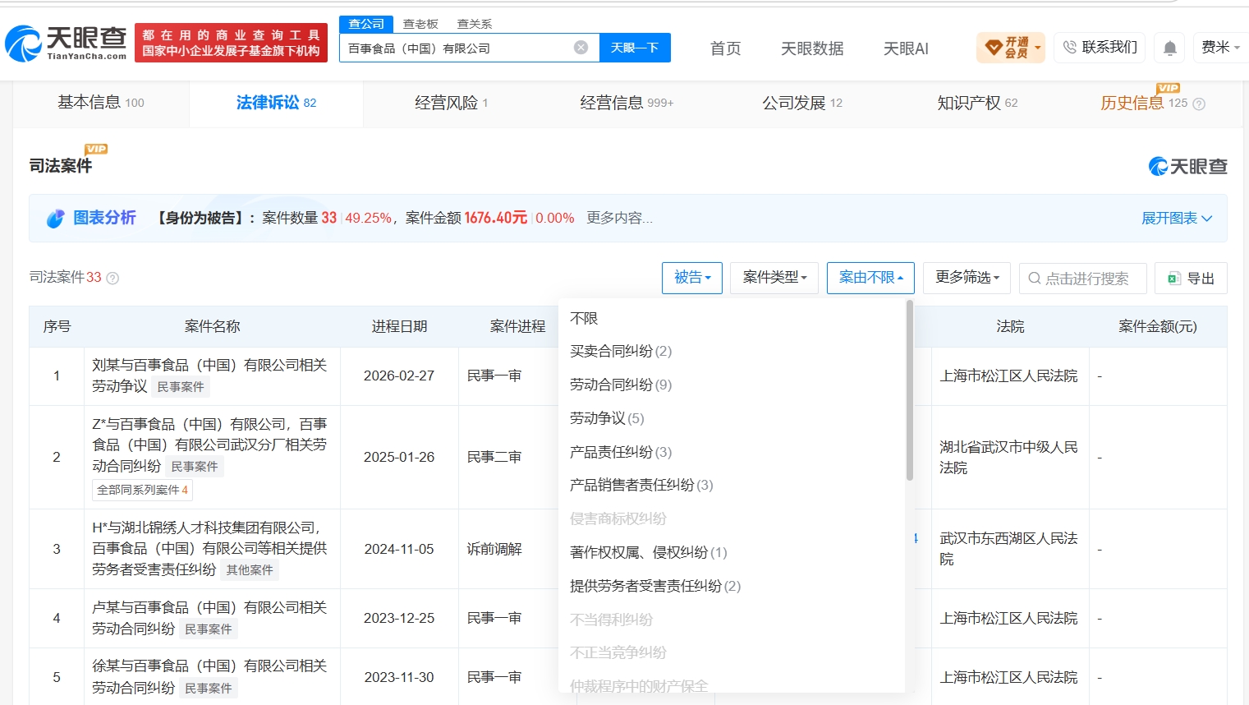
Task: Expand charts via 展开图表
Action: (x=1177, y=219)
